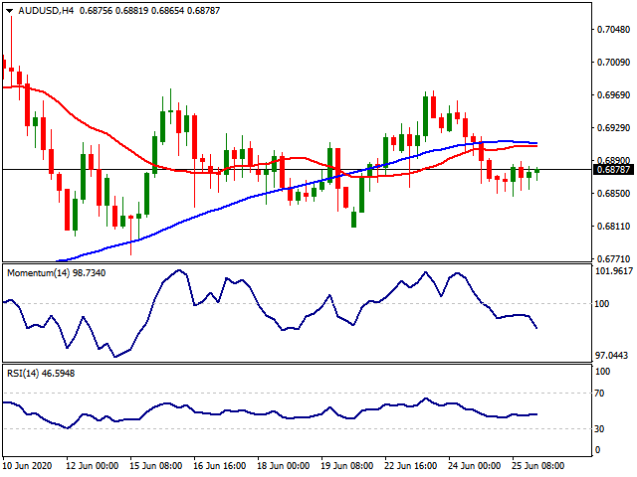Select the 22 Jun 16:00 time label
The height and width of the screenshot is (477, 637).
pyautogui.click(x=411, y=466)
